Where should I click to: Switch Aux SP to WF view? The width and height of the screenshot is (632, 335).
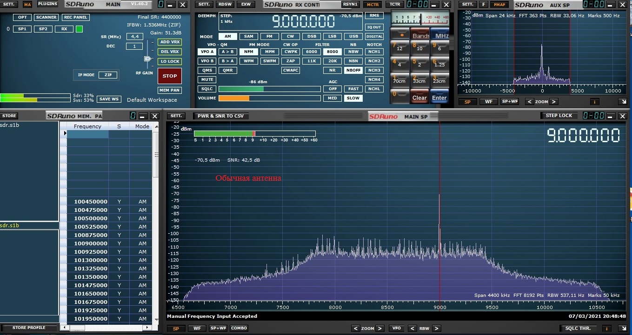[x=488, y=101]
